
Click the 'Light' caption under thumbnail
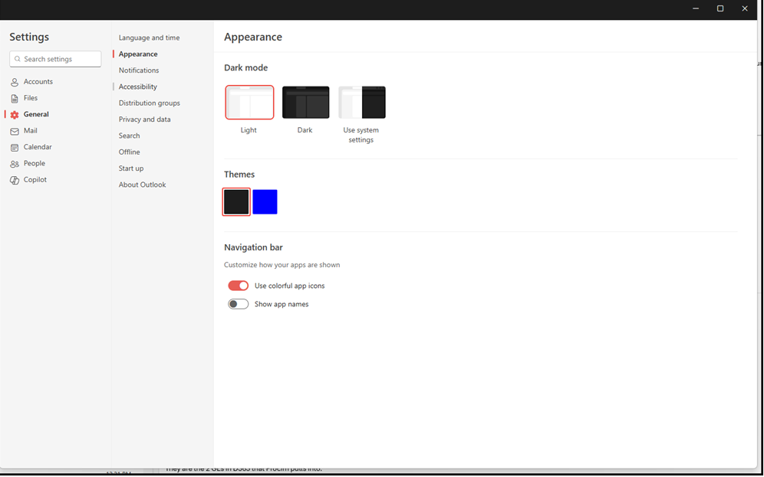(249, 130)
